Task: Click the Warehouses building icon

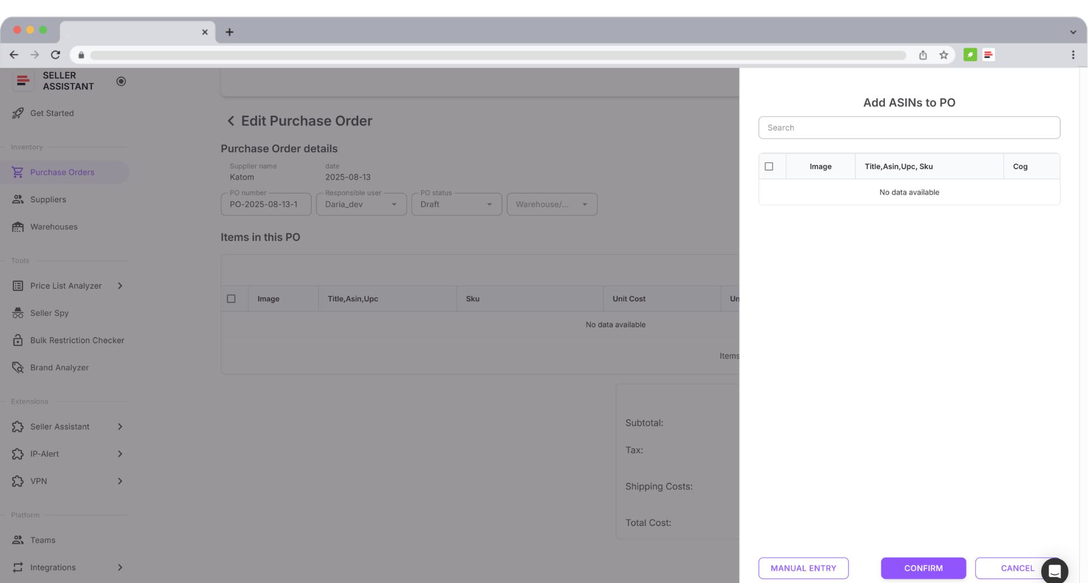Action: 18,227
